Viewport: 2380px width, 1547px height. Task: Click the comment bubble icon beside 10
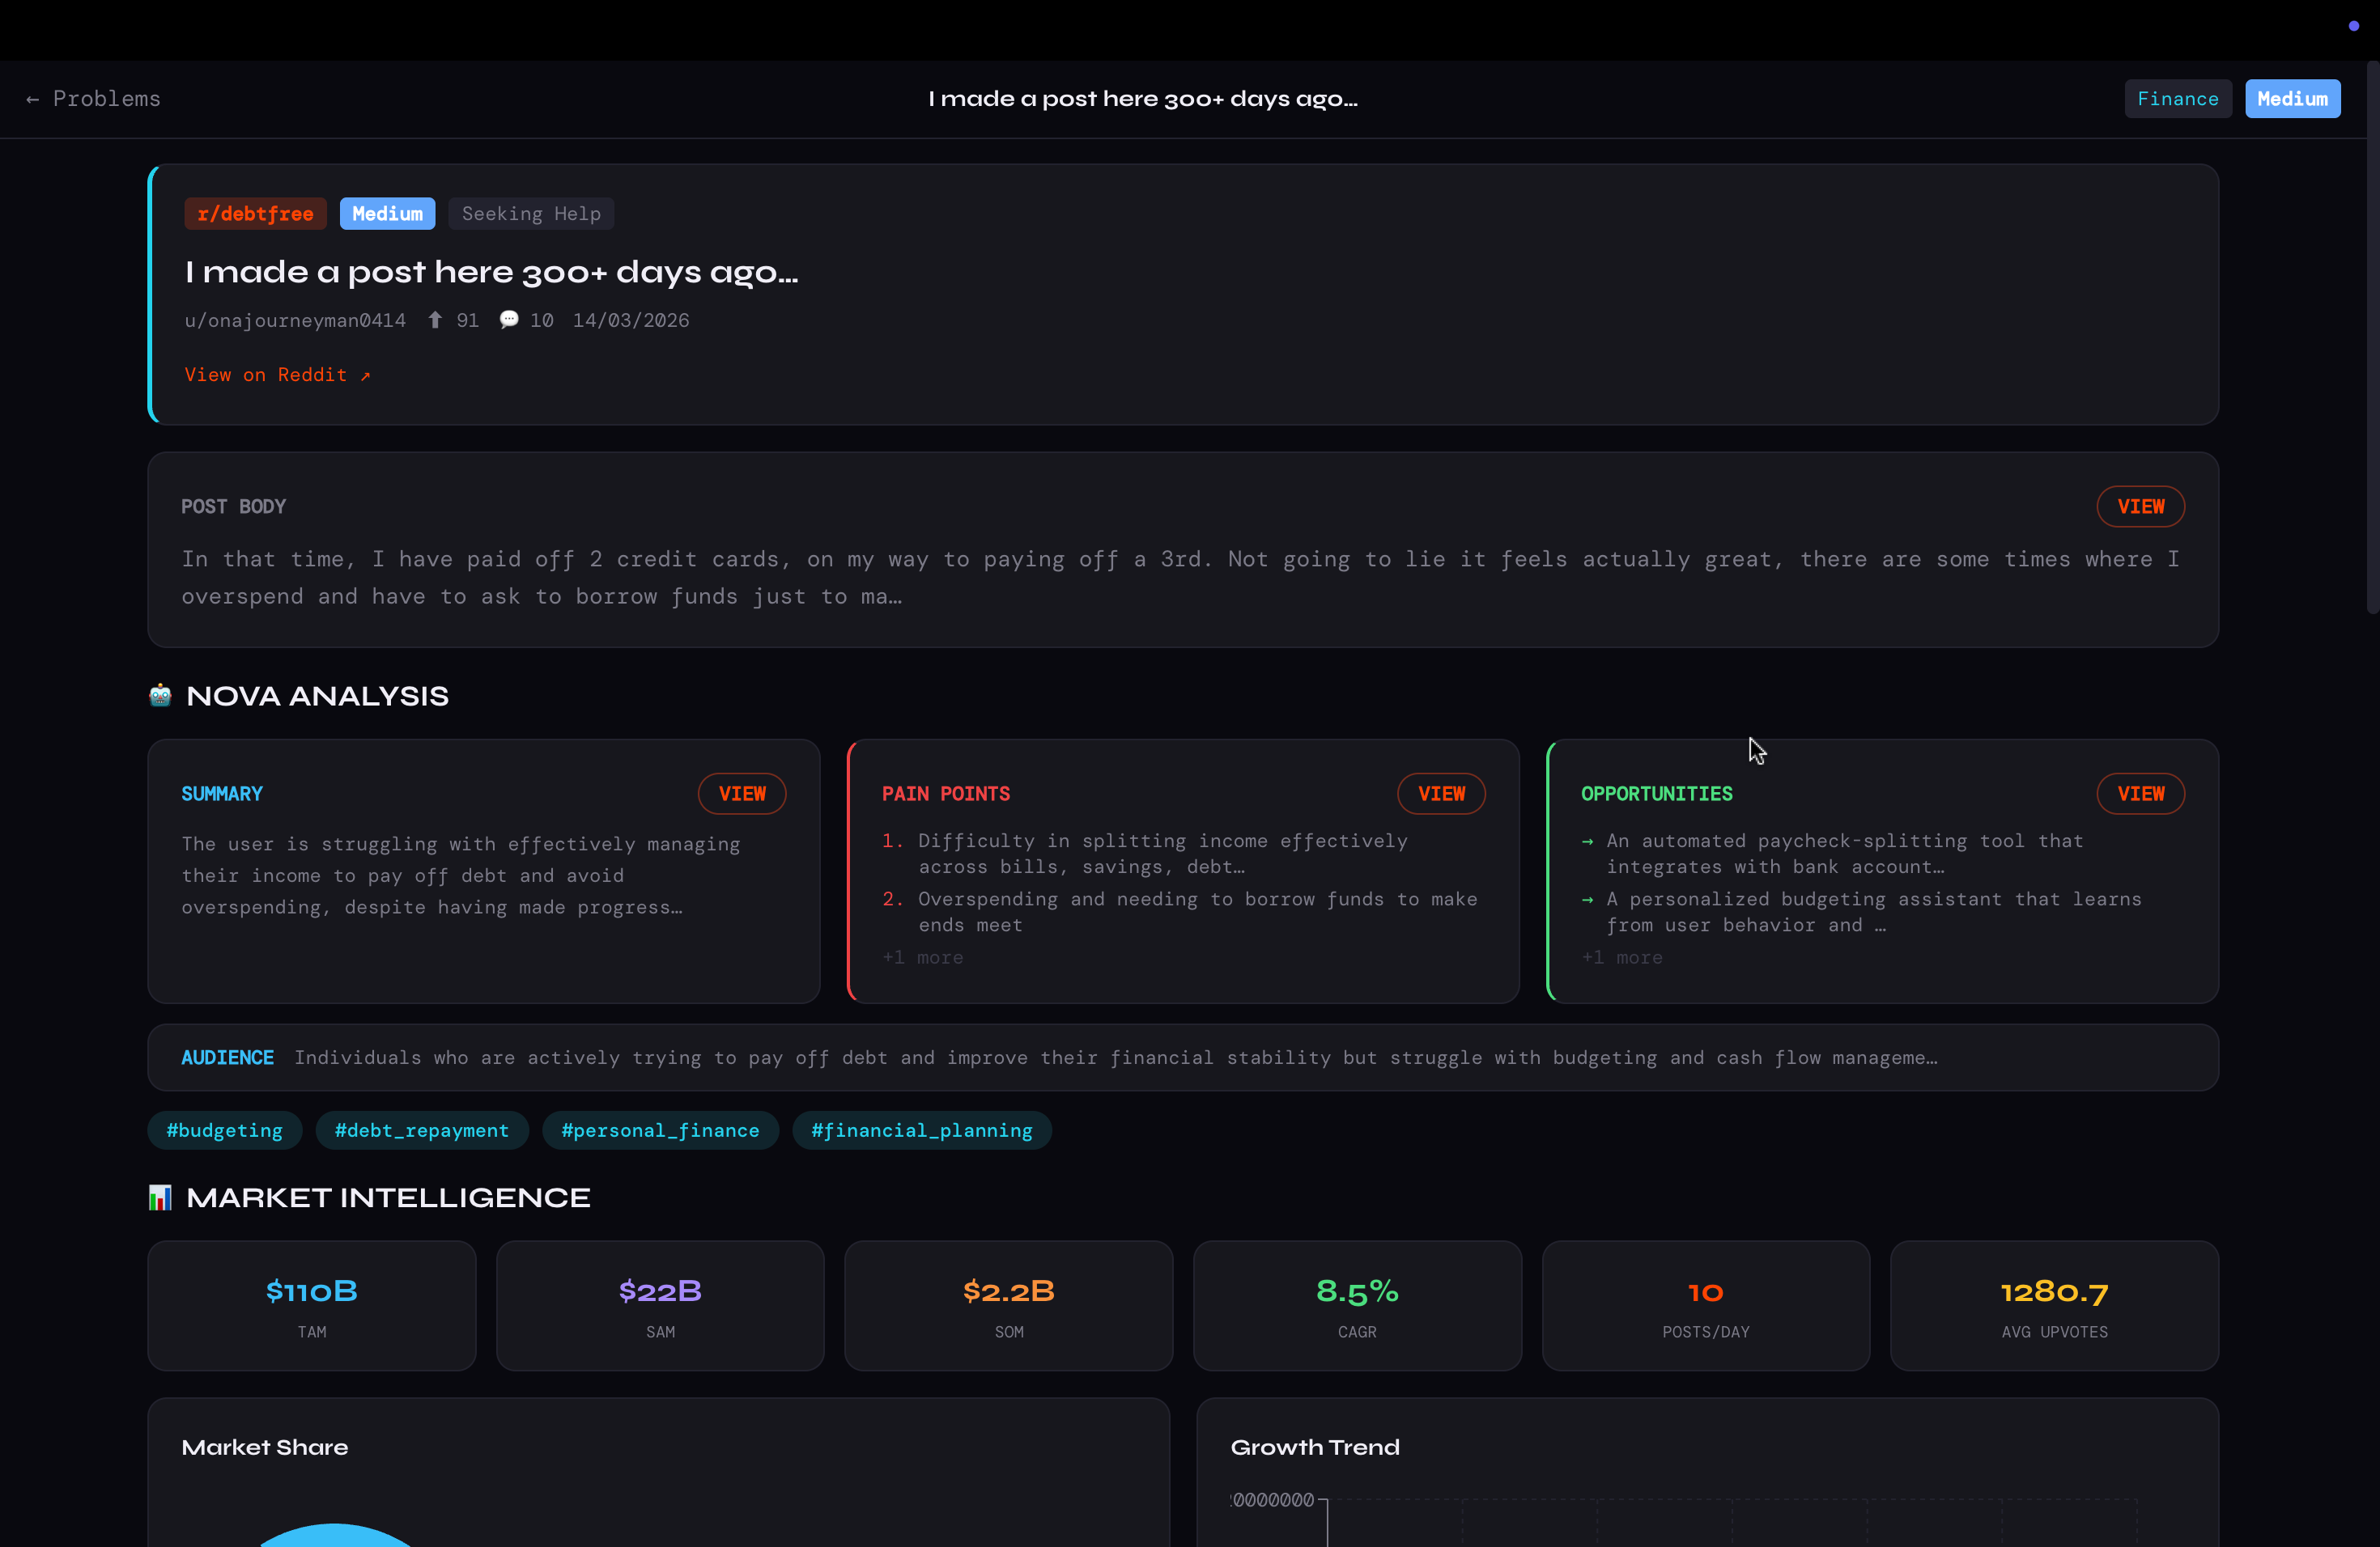[x=509, y=320]
